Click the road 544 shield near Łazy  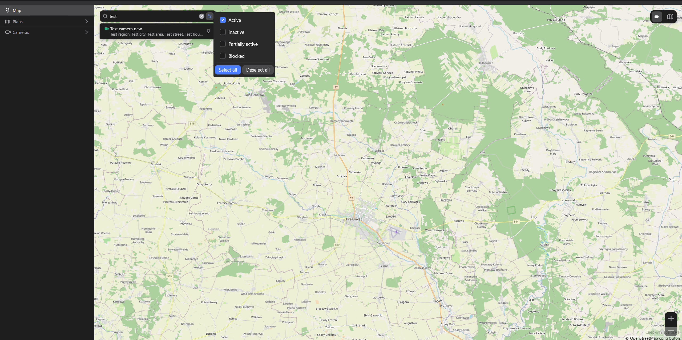(x=516, y=222)
